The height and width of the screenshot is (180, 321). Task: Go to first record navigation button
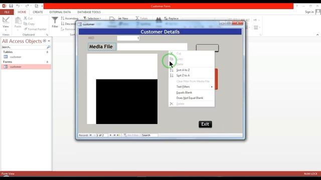point(90,135)
